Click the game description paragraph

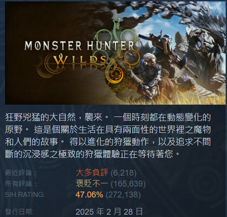108,136
